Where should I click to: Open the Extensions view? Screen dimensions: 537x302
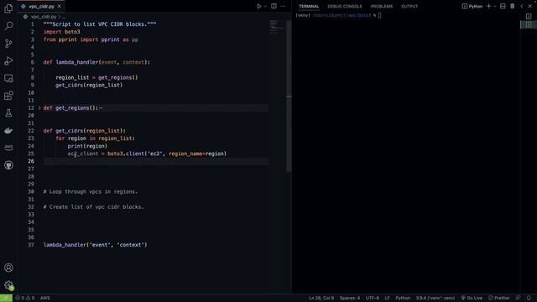click(8, 96)
